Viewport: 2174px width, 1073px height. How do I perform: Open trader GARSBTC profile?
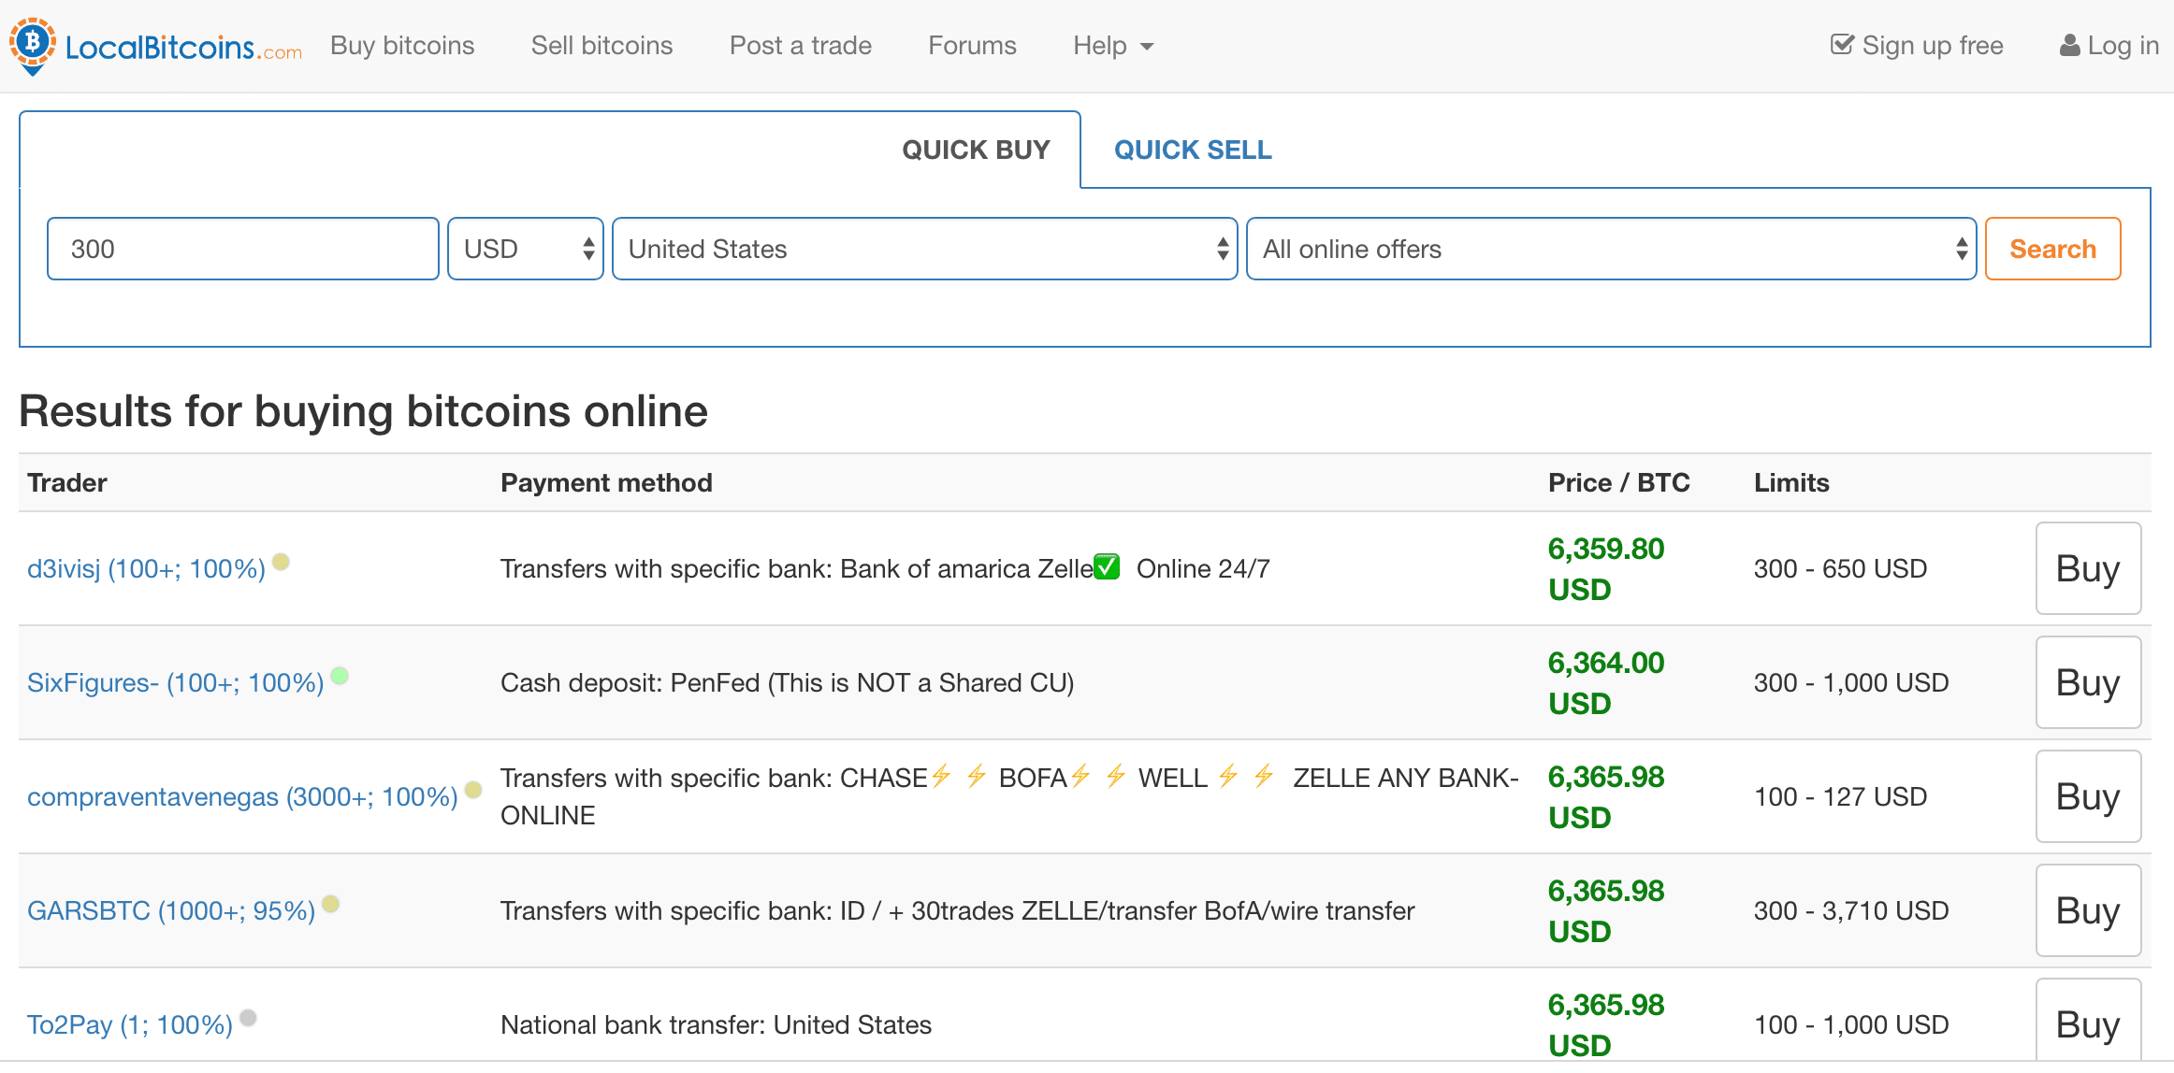pyautogui.click(x=171, y=910)
